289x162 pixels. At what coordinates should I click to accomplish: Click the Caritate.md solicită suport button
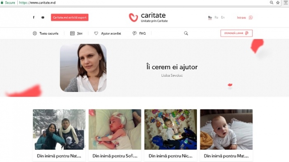tap(70, 17)
